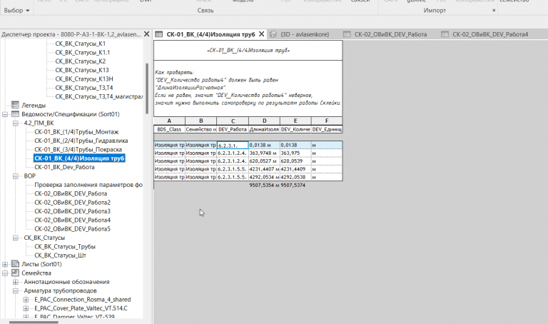Image resolution: width=548 pixels, height=324 pixels.
Task: Click the project browser vertical scrollbar
Action: (147, 88)
